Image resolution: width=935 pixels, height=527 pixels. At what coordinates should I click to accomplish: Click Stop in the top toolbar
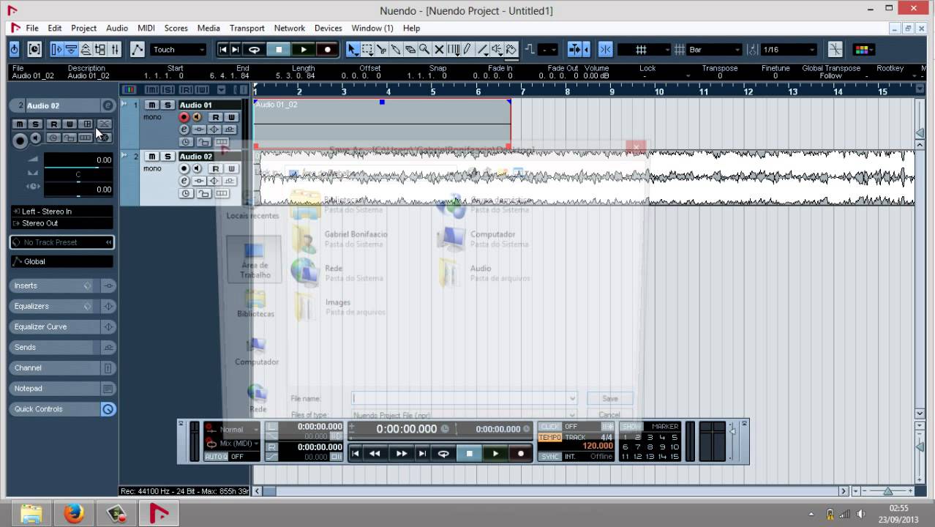(x=278, y=50)
